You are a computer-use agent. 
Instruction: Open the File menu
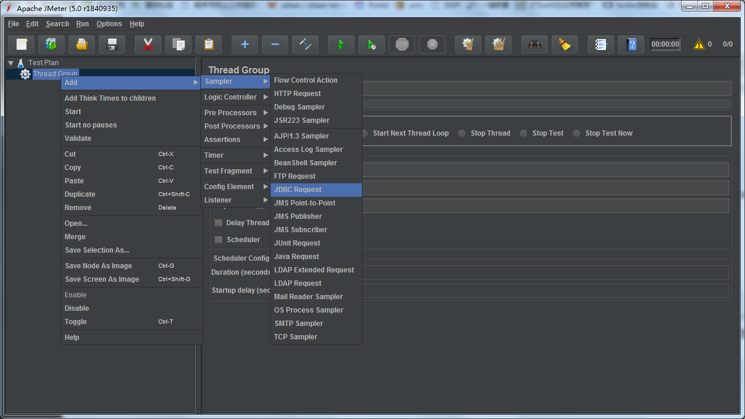(x=13, y=24)
